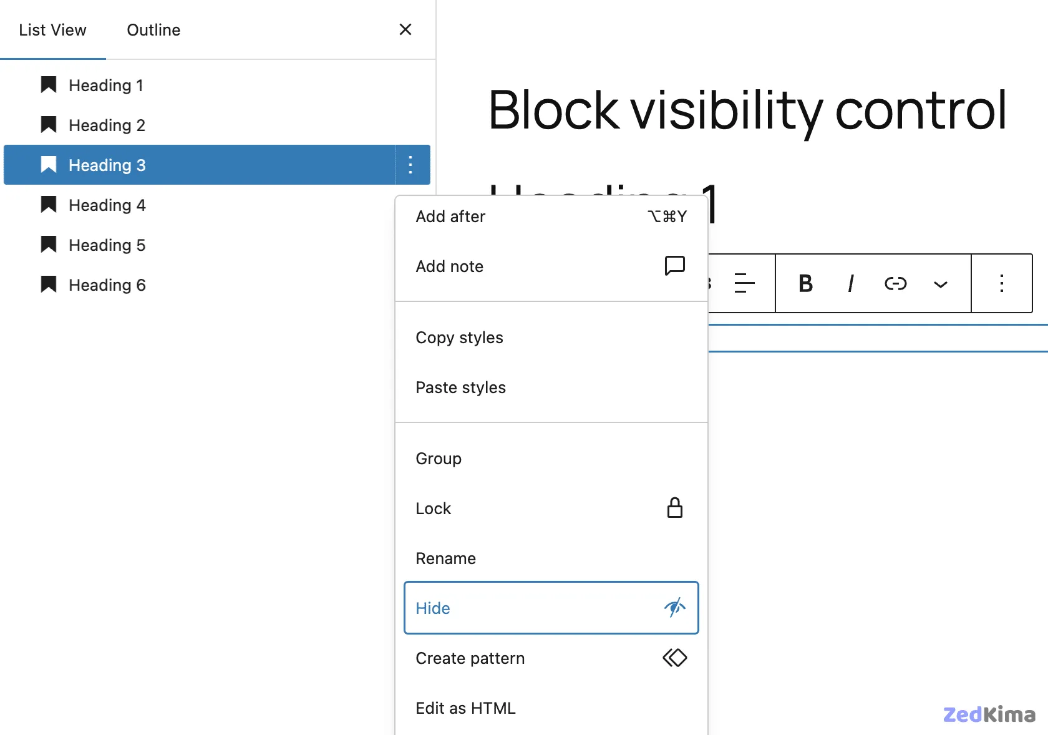This screenshot has width=1048, height=735.
Task: Switch to the Outline tab
Action: (153, 29)
